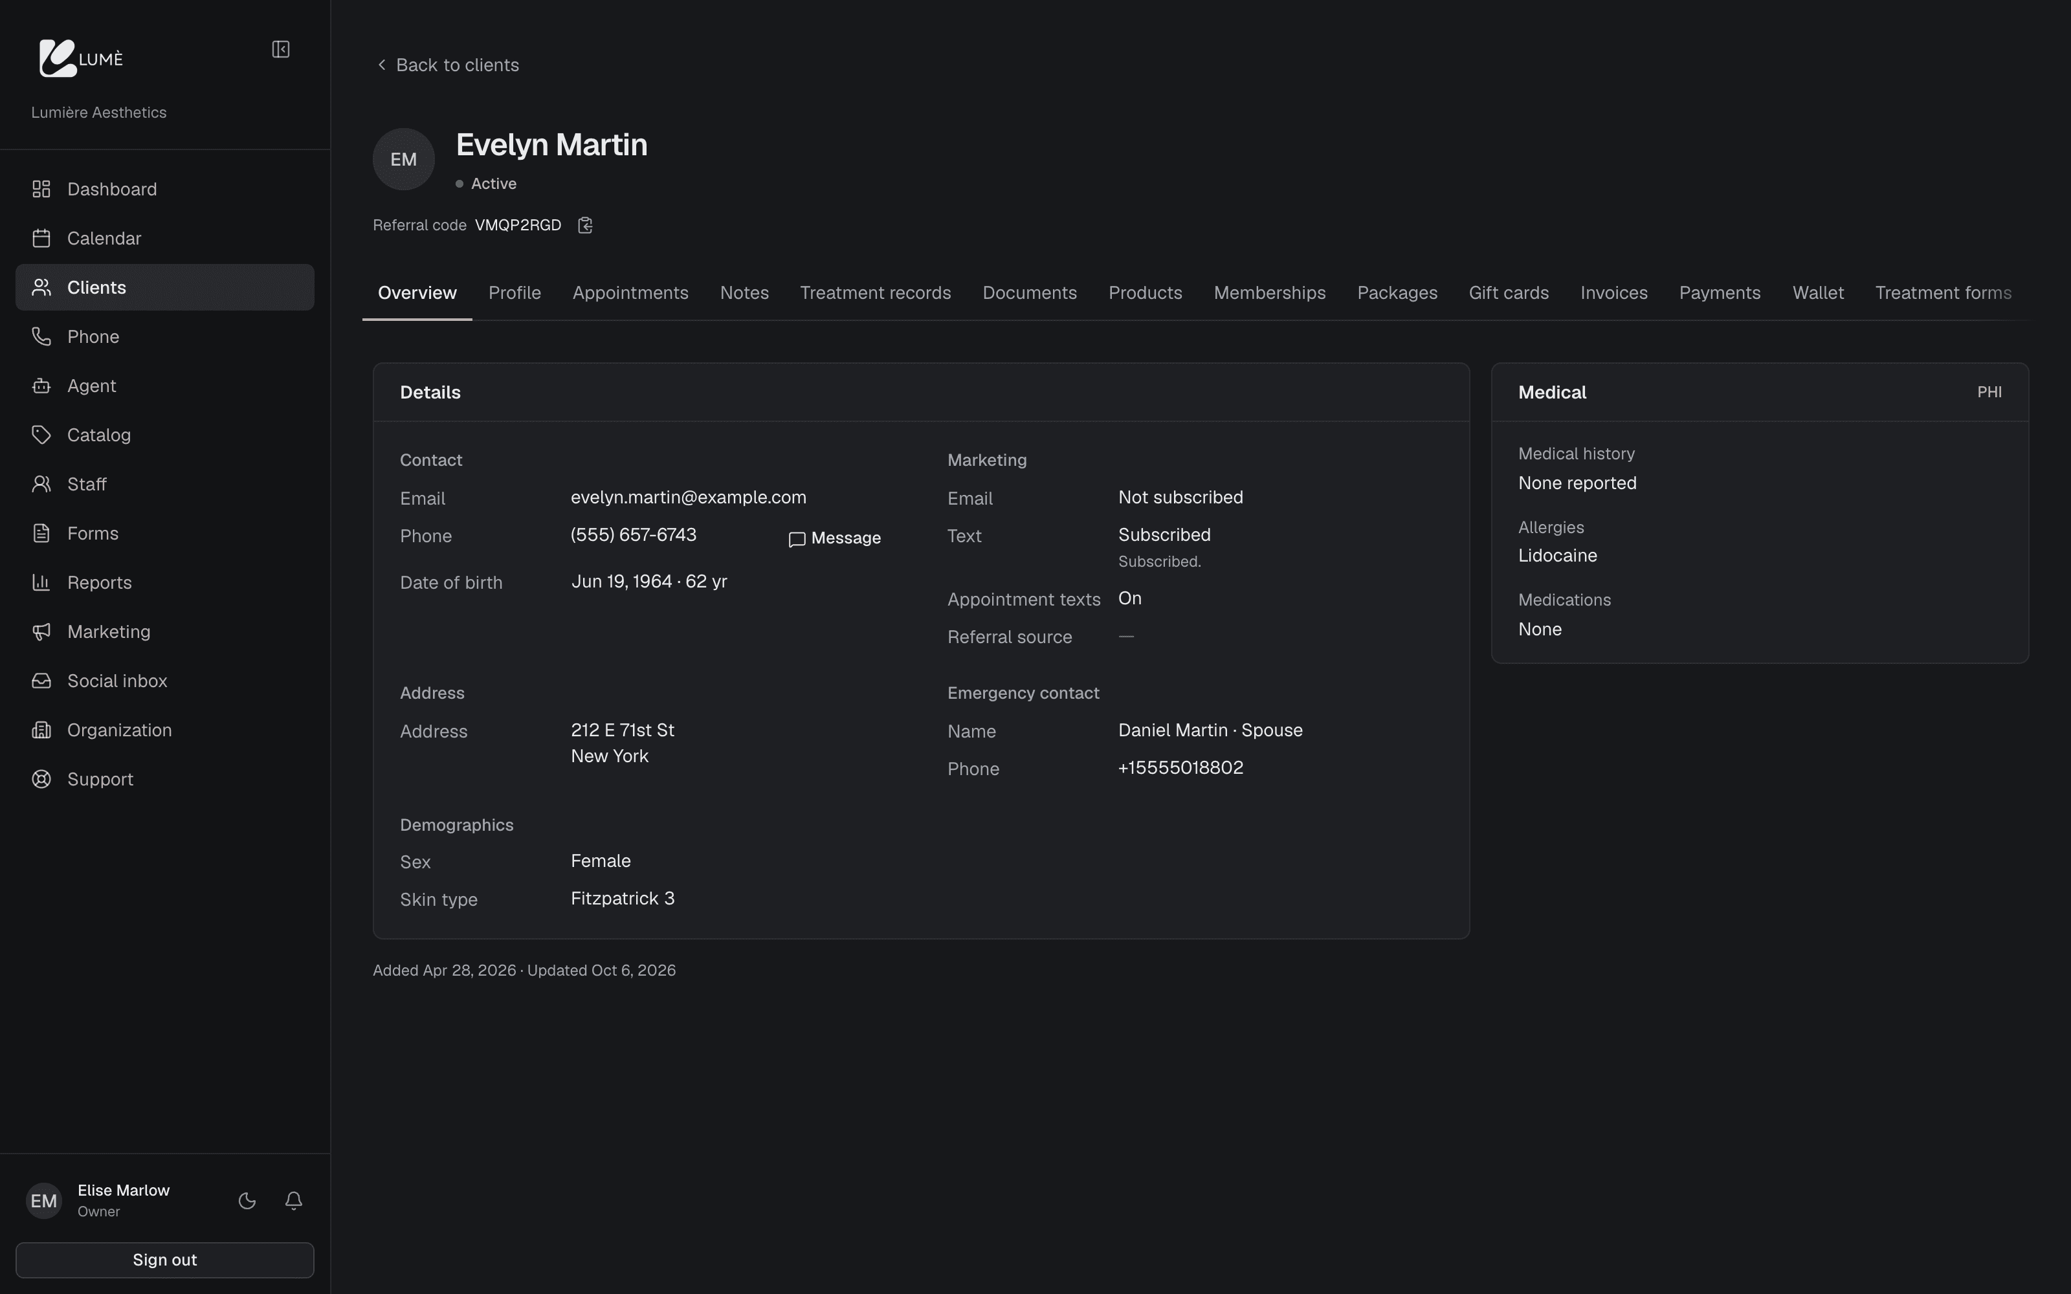
Task: Switch to the Profile tab
Action: pyautogui.click(x=515, y=292)
